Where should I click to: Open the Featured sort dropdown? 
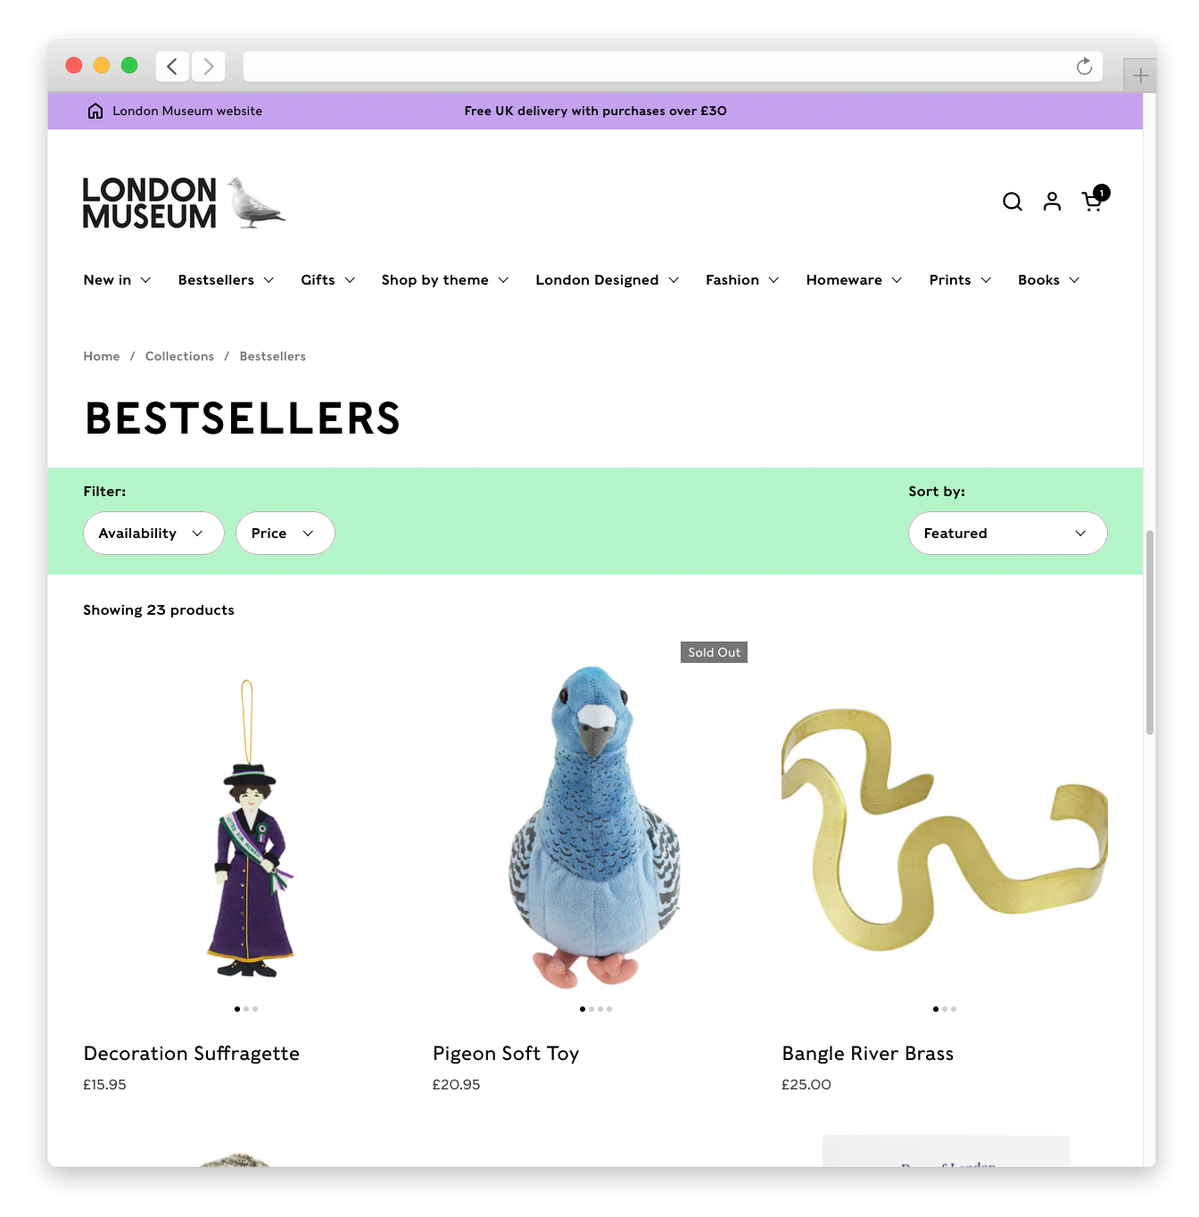coord(1007,533)
